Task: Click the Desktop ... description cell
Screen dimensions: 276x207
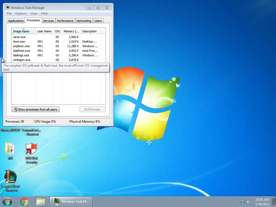Action: pyautogui.click(x=89, y=42)
